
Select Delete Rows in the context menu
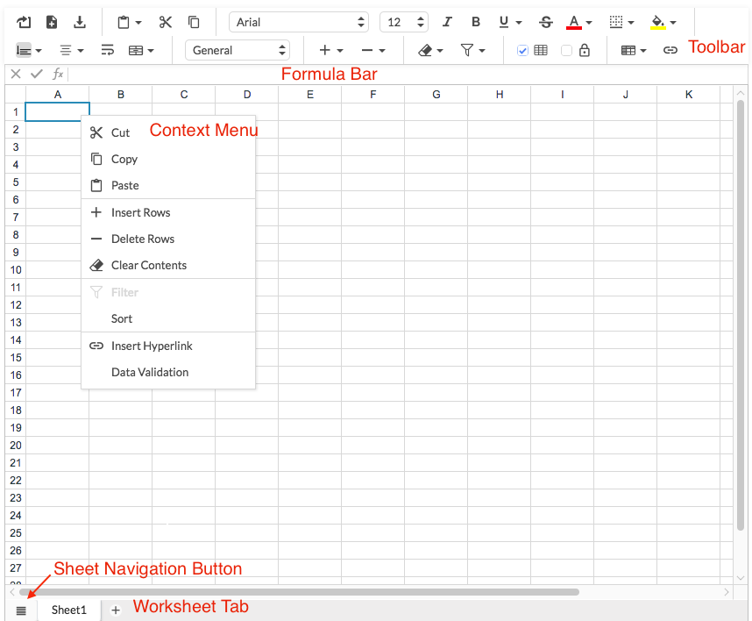168,239
